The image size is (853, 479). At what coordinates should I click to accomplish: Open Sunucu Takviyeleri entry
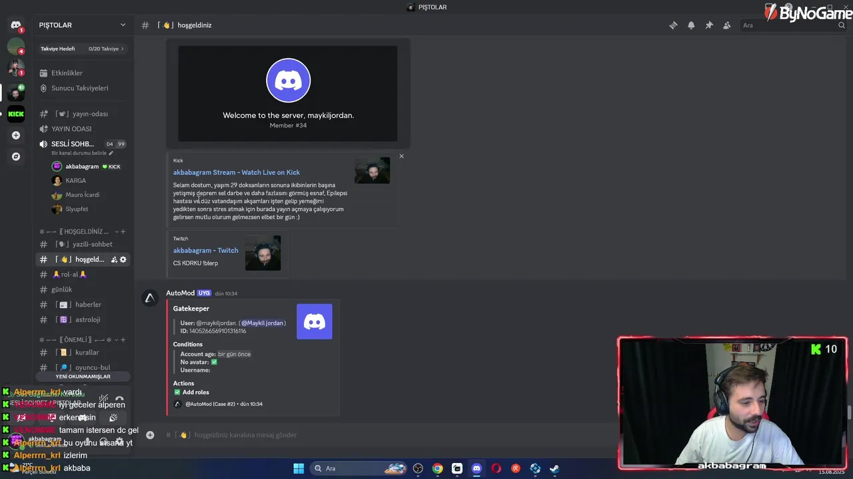pos(83,88)
